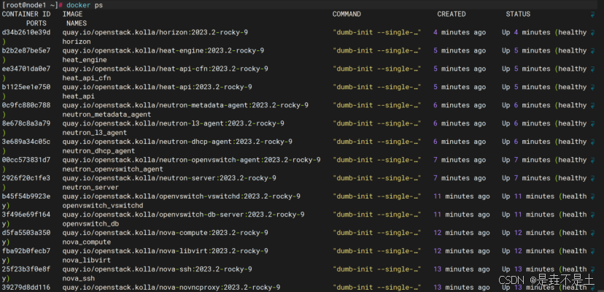This screenshot has width=604, height=292.
Task: Select container ID 00cc573831d7
Action: click(x=26, y=160)
